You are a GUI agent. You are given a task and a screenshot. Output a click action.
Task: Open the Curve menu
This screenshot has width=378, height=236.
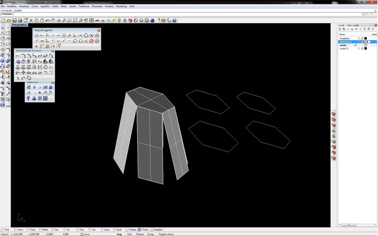(x=35, y=6)
